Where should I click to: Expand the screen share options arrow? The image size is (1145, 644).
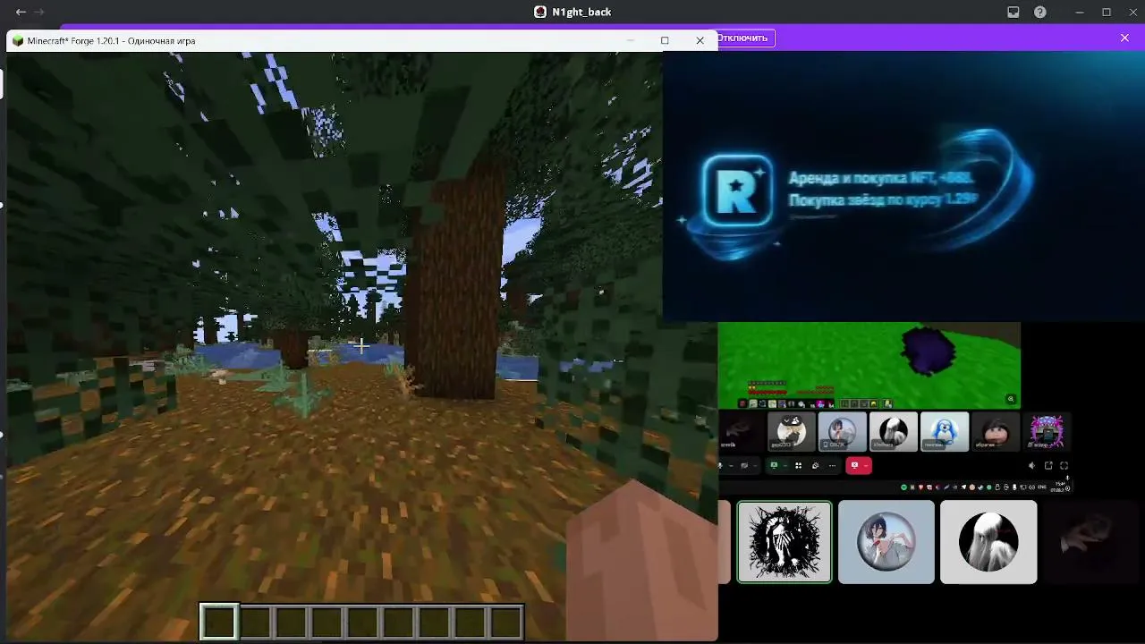(x=785, y=465)
